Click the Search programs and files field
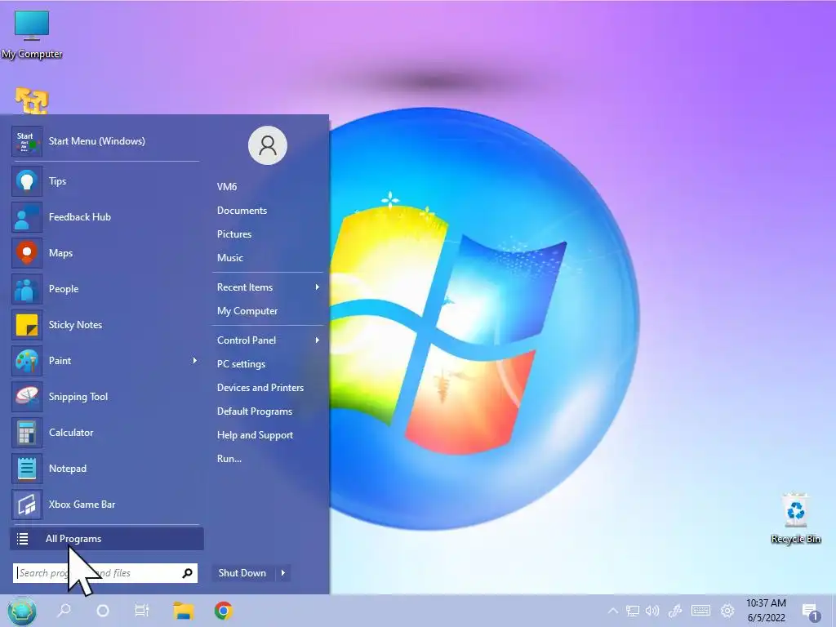Image resolution: width=836 pixels, height=627 pixels. pos(105,573)
